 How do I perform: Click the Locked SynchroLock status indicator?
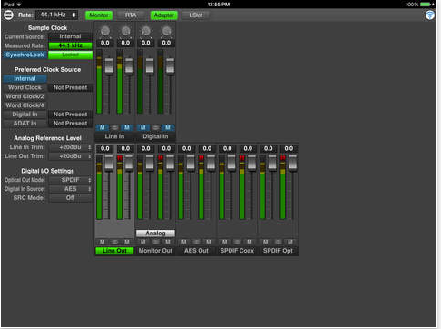coord(71,55)
